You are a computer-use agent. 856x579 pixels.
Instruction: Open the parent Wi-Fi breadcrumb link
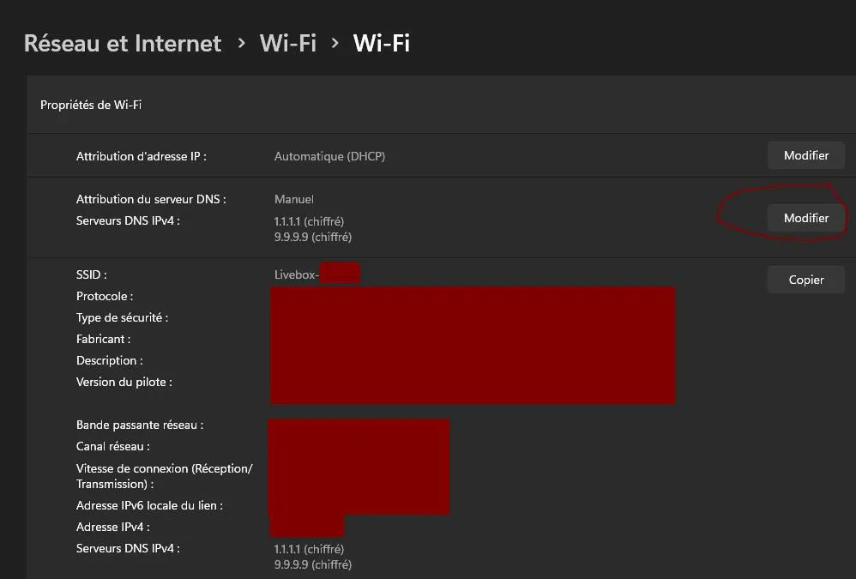point(287,43)
